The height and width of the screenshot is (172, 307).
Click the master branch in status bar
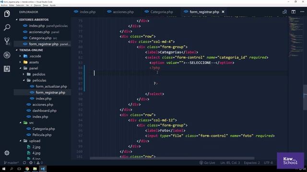(12, 162)
